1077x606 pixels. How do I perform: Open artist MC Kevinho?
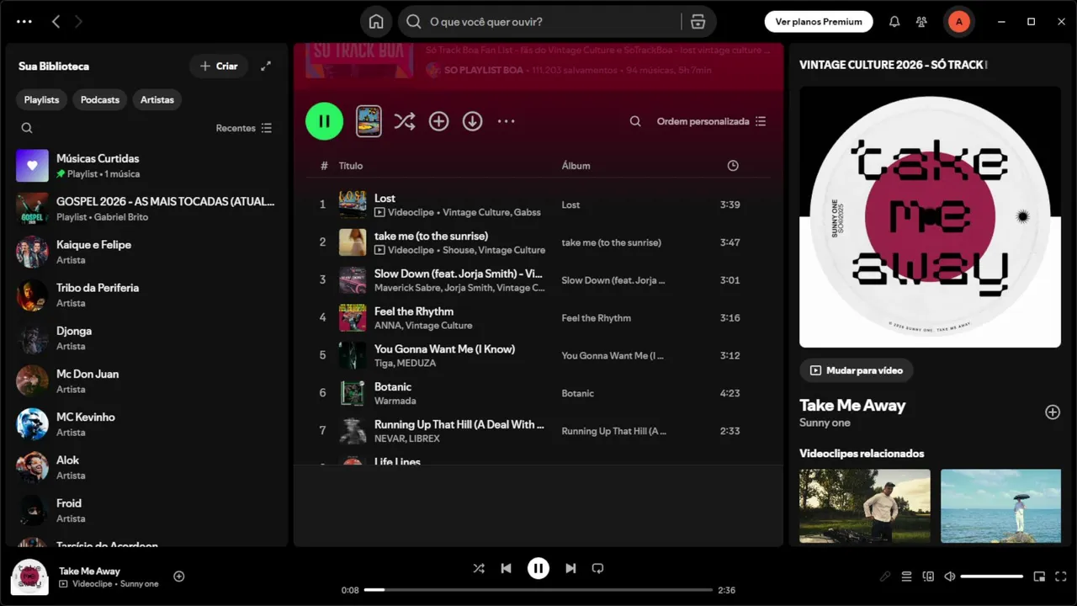pos(147,424)
